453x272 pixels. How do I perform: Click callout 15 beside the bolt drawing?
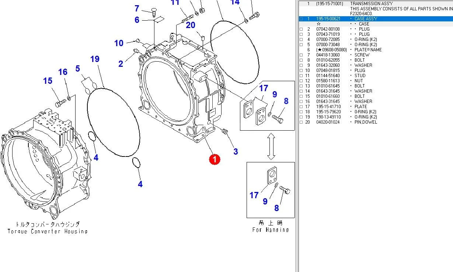(48, 81)
